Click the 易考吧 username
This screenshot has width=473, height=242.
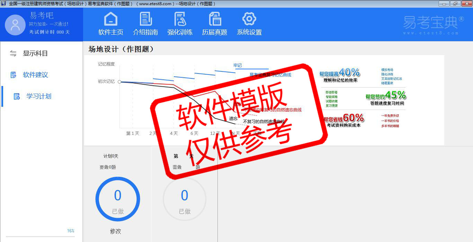[x=42, y=16]
